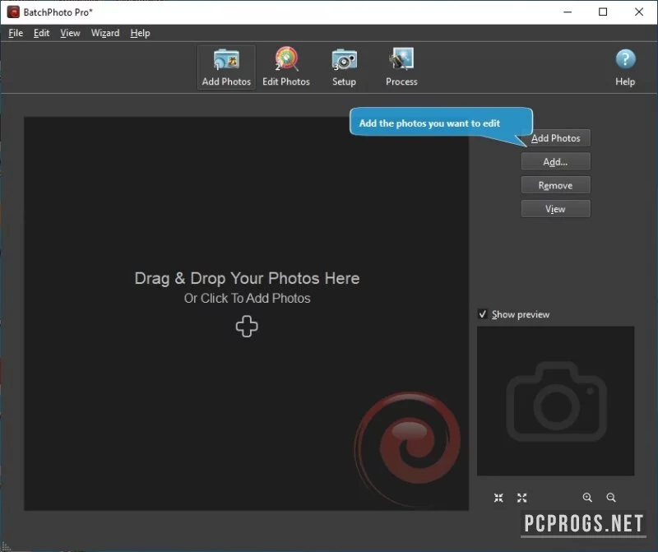Image resolution: width=658 pixels, height=552 pixels.
Task: Click the camera preview placeholder
Action: (x=556, y=401)
